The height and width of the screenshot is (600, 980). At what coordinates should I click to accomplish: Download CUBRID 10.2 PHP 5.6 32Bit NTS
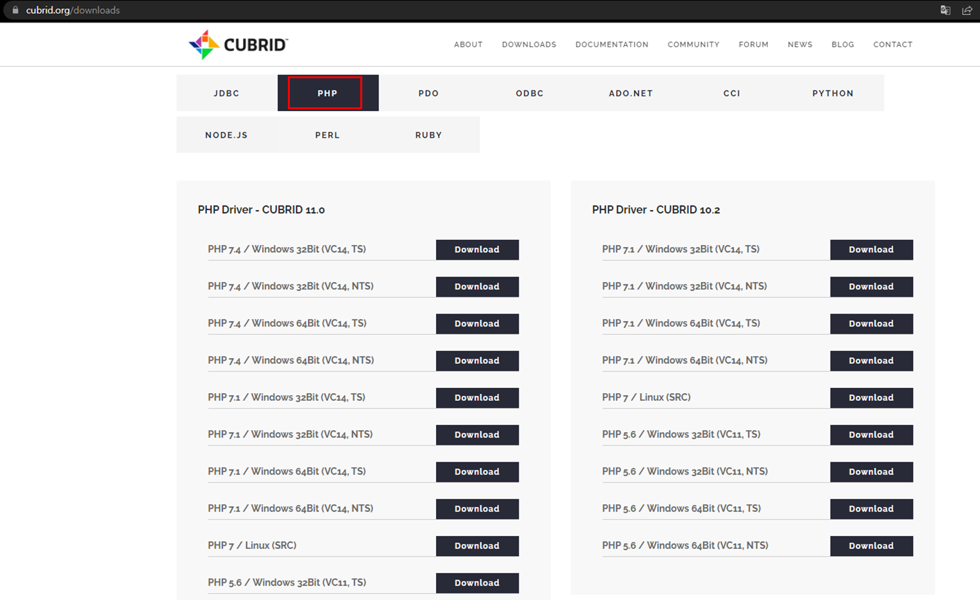point(871,472)
